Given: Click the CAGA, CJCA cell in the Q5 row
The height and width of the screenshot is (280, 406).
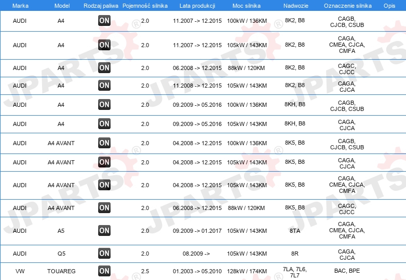Looking at the screenshot, I should 347,255.
